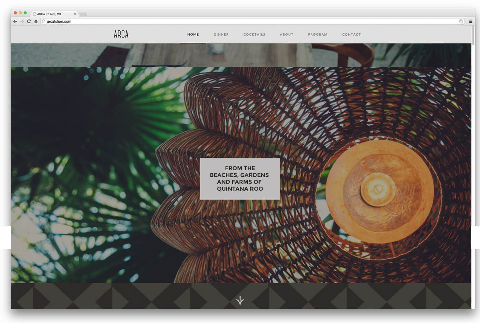Reload the arcatulum.com page
Image resolution: width=480 pixels, height=328 pixels.
pyautogui.click(x=29, y=21)
